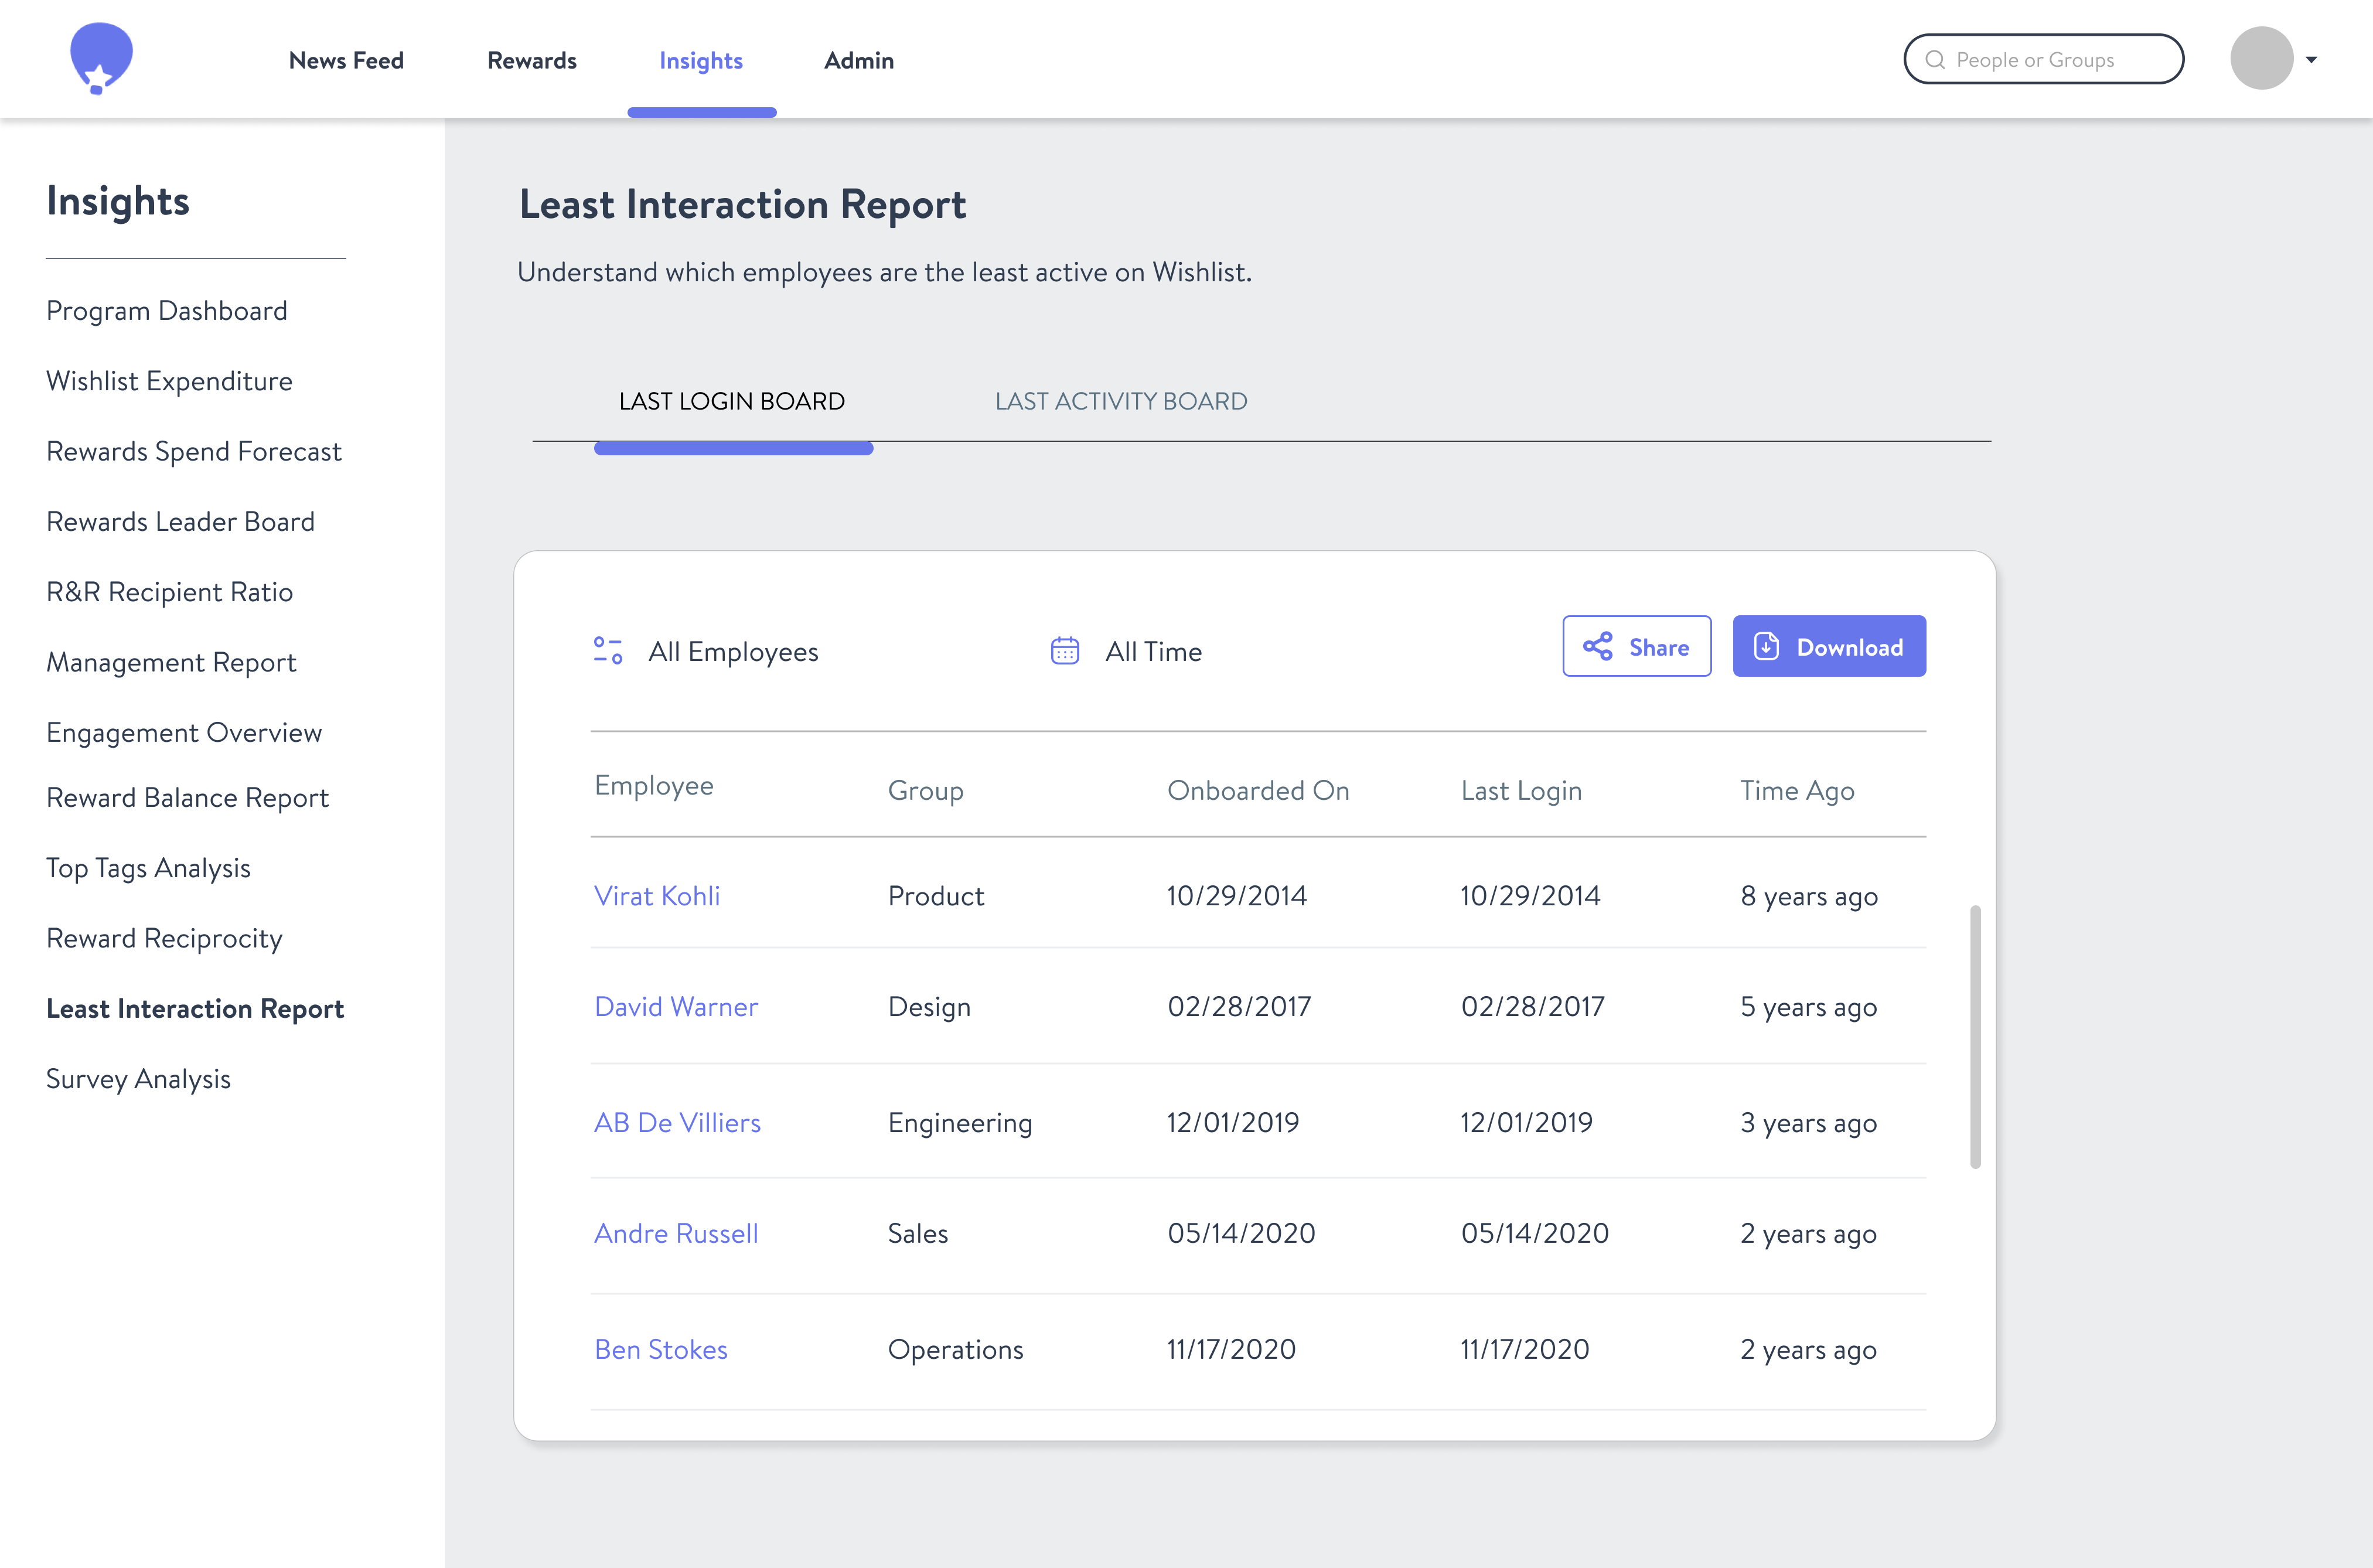Open Reward Reciprocity report
The height and width of the screenshot is (1568, 2373).
(x=164, y=938)
